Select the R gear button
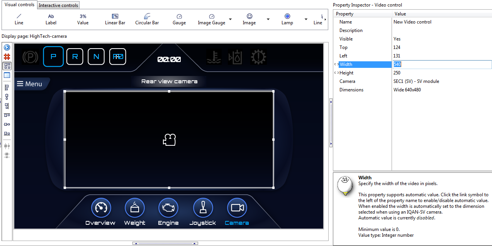 75,57
